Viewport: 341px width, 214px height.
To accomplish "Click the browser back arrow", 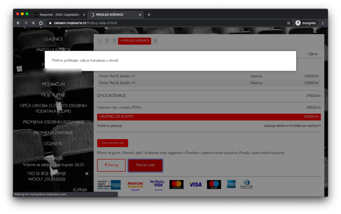I will 18,23.
